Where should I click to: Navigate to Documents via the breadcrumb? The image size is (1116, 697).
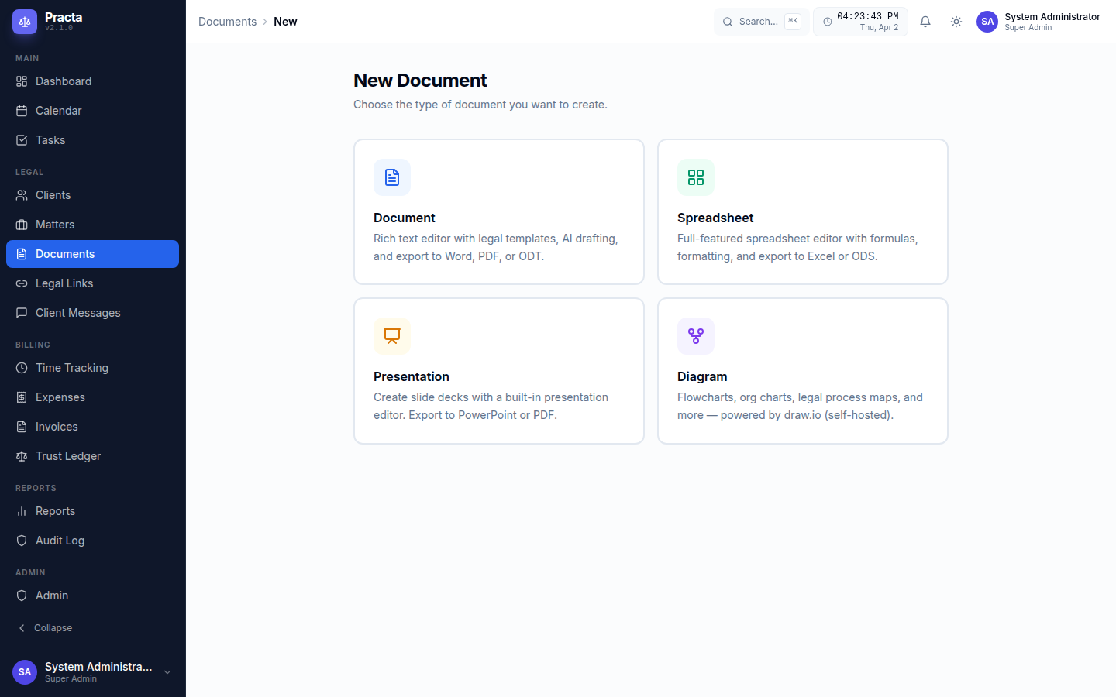click(x=226, y=22)
